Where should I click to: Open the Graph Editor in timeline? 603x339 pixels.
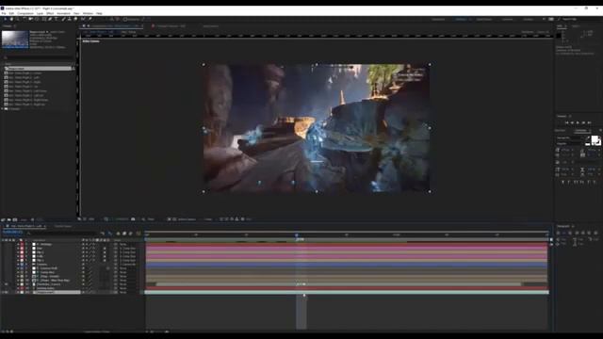(x=139, y=234)
